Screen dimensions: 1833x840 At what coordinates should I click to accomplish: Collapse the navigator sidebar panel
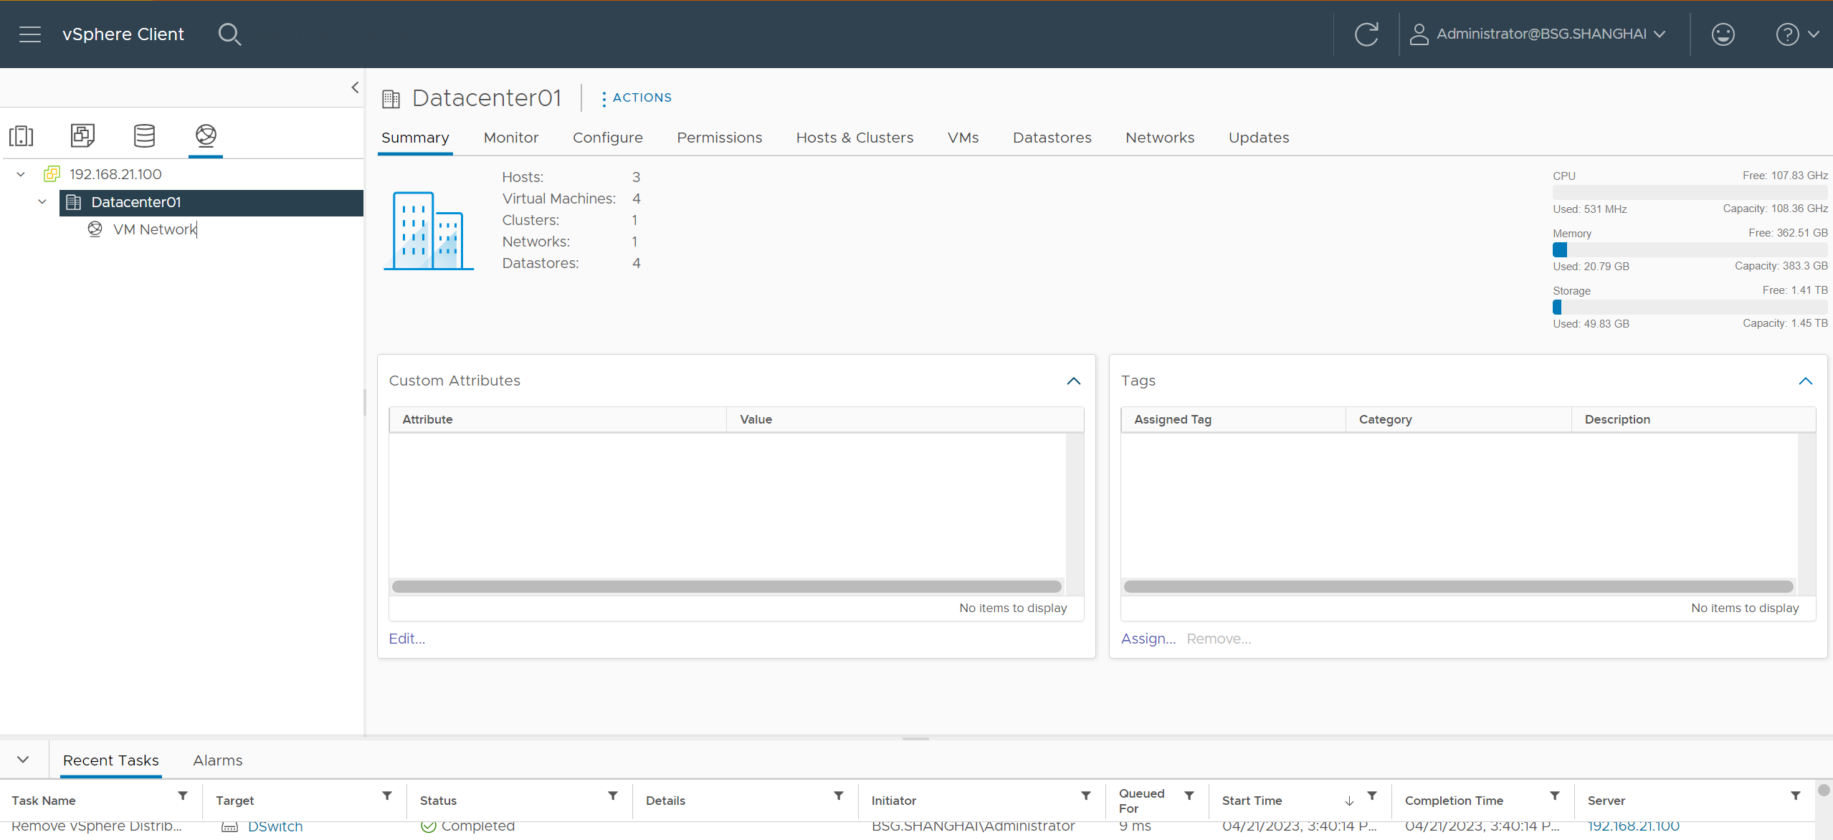pyautogui.click(x=355, y=87)
